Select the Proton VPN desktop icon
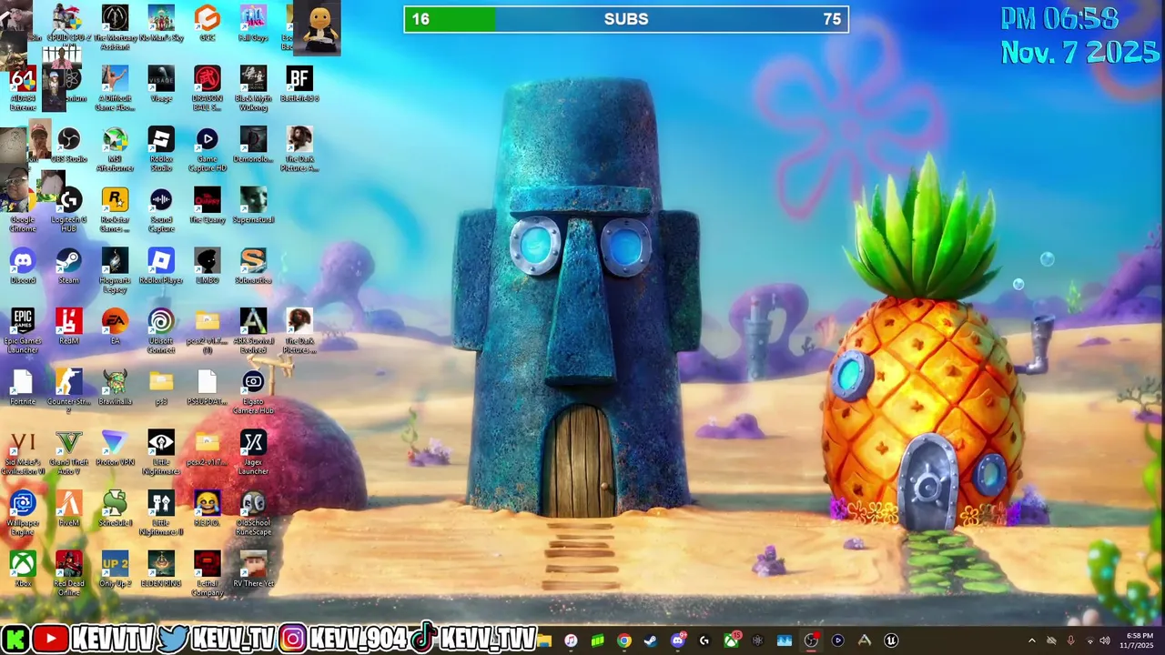 pyautogui.click(x=115, y=448)
